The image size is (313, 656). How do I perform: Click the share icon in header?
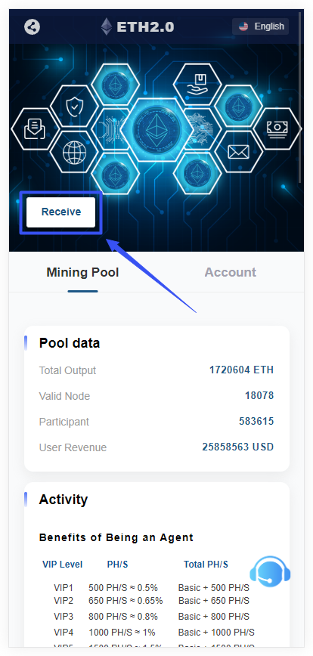[33, 26]
